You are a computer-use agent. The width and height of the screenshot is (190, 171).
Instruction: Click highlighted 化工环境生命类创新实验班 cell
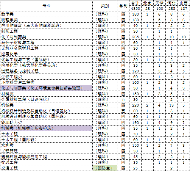(x=47, y=88)
